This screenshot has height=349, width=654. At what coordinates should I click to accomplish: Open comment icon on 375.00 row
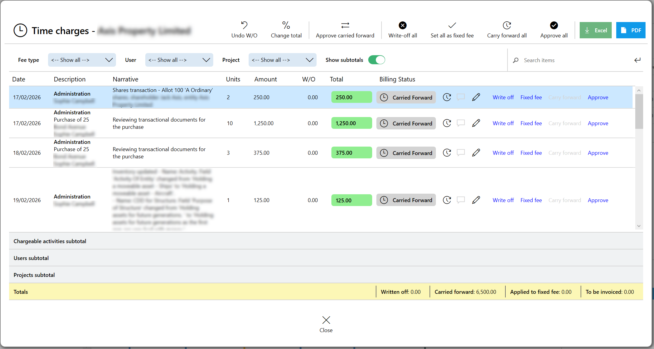click(461, 153)
